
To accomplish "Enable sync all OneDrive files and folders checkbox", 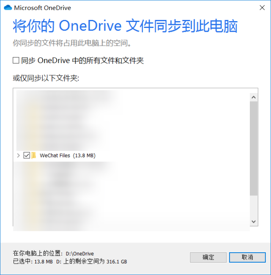I will click(16, 60).
